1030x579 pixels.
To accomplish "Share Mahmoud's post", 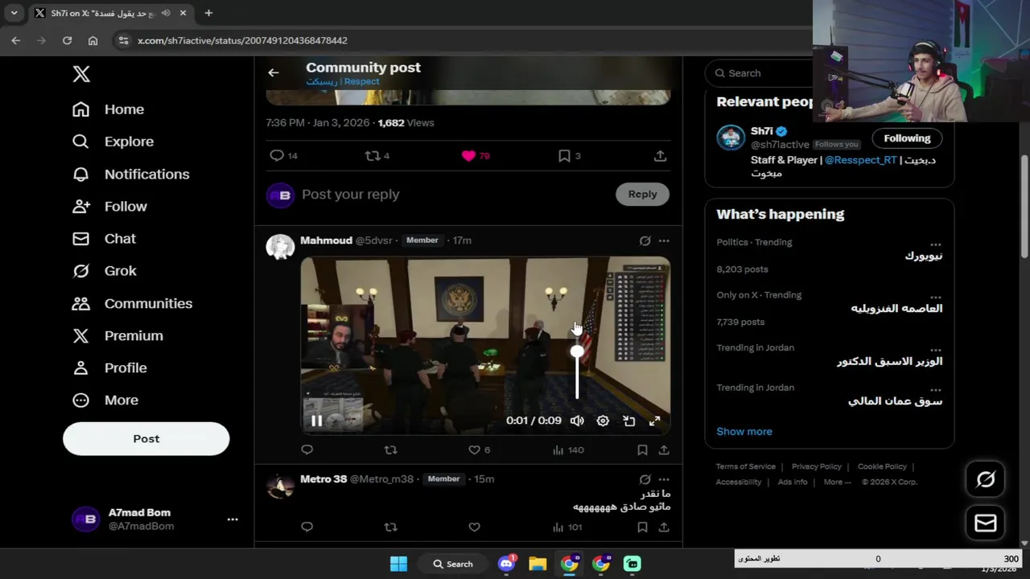I will click(x=664, y=450).
